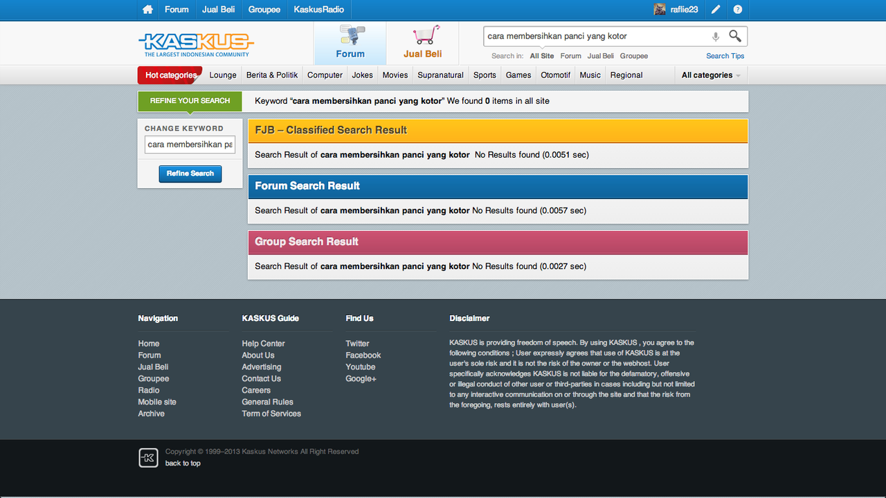Click the home icon in top bar

click(147, 10)
